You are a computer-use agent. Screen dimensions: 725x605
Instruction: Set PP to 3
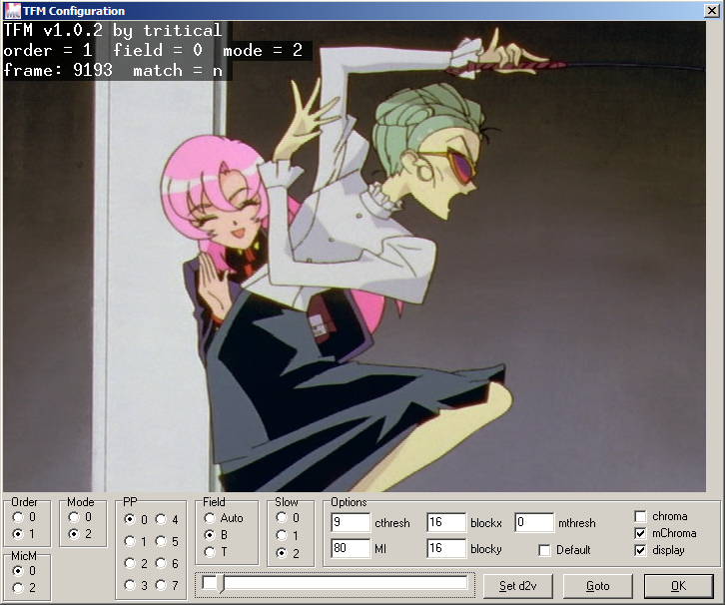pos(130,585)
